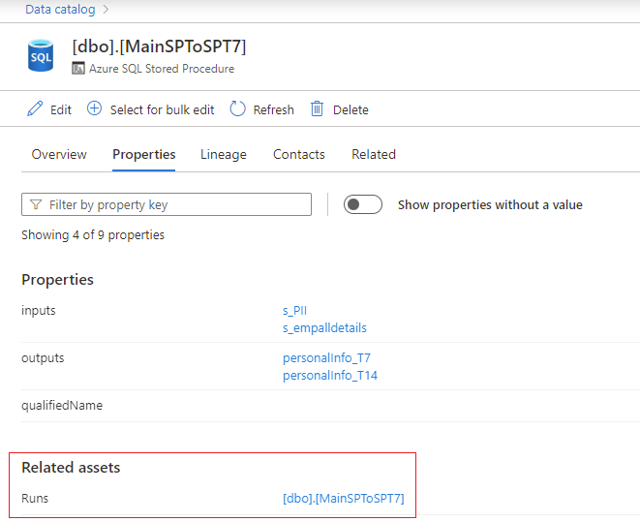This screenshot has width=640, height=522.
Task: Click the Azure SQL Stored Procedure label
Action: point(162,69)
